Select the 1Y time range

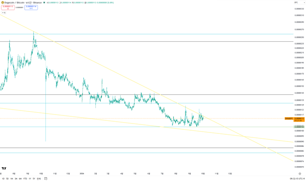point(30,179)
